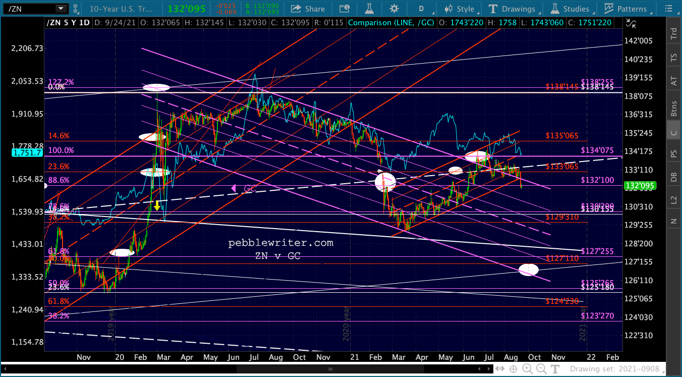The width and height of the screenshot is (682, 377).
Task: Click the beaker flask icon in toolbar
Action: click(x=369, y=9)
